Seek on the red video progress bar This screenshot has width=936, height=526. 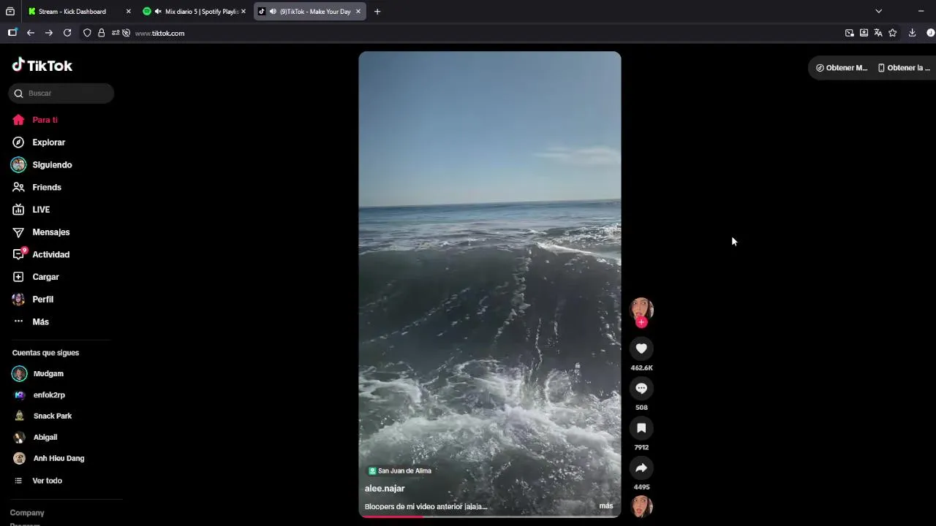tap(489, 517)
